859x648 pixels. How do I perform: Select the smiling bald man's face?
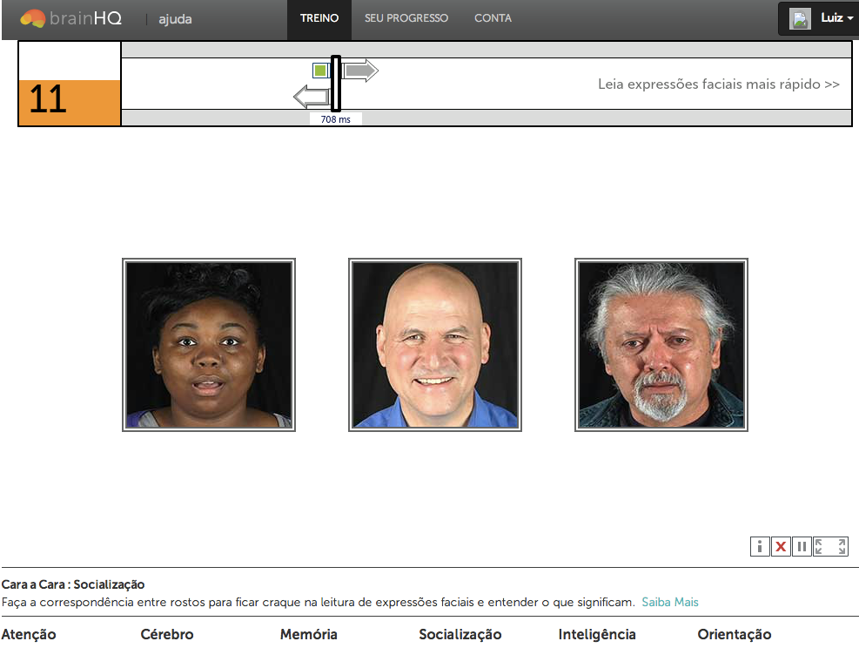point(435,345)
